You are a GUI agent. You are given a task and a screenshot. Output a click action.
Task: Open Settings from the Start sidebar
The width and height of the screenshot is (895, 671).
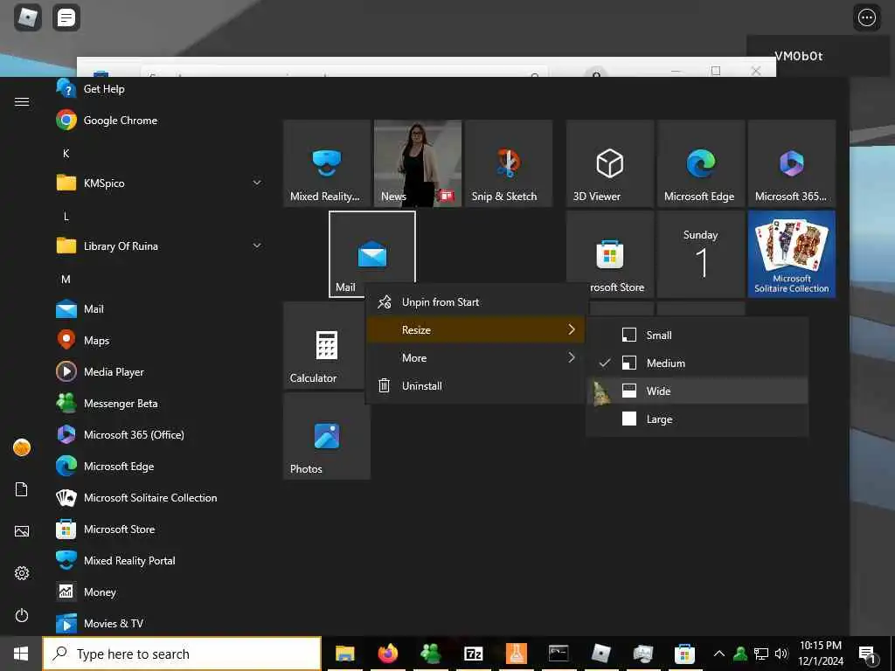(x=22, y=573)
